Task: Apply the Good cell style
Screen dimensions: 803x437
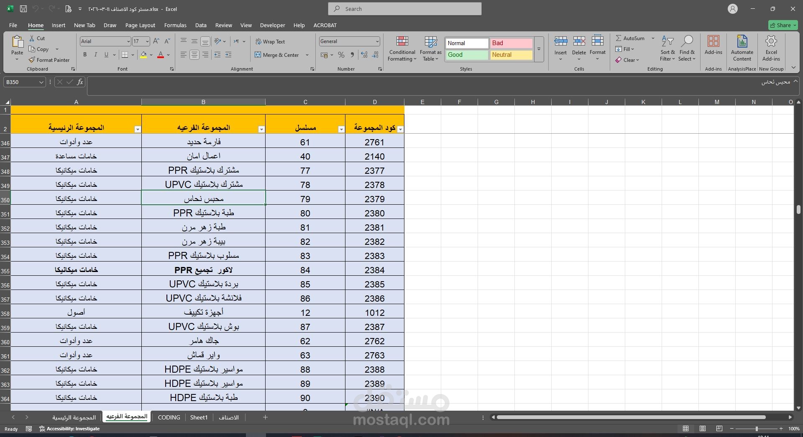Action: pos(467,55)
